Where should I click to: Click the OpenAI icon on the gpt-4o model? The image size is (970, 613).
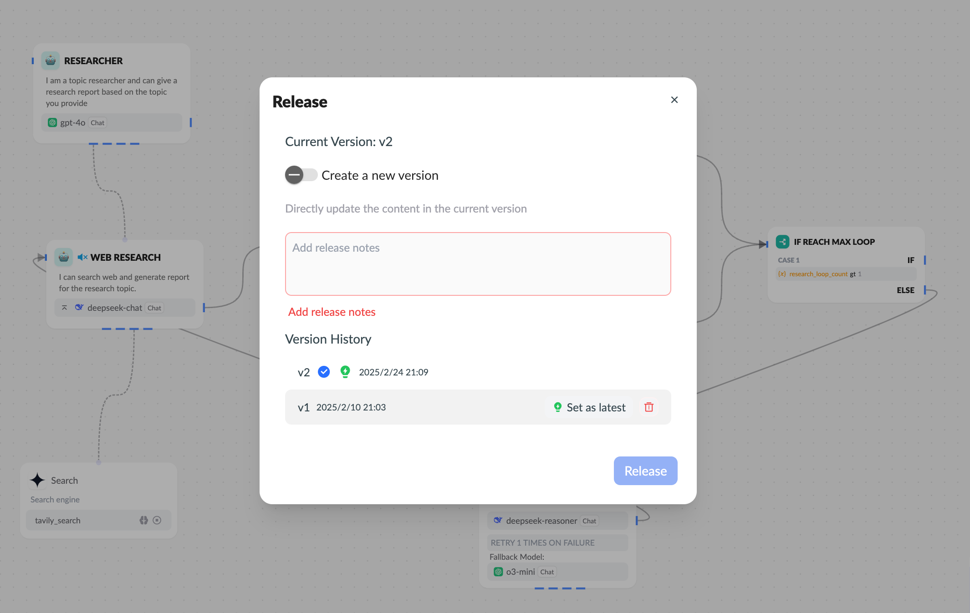[x=52, y=122]
